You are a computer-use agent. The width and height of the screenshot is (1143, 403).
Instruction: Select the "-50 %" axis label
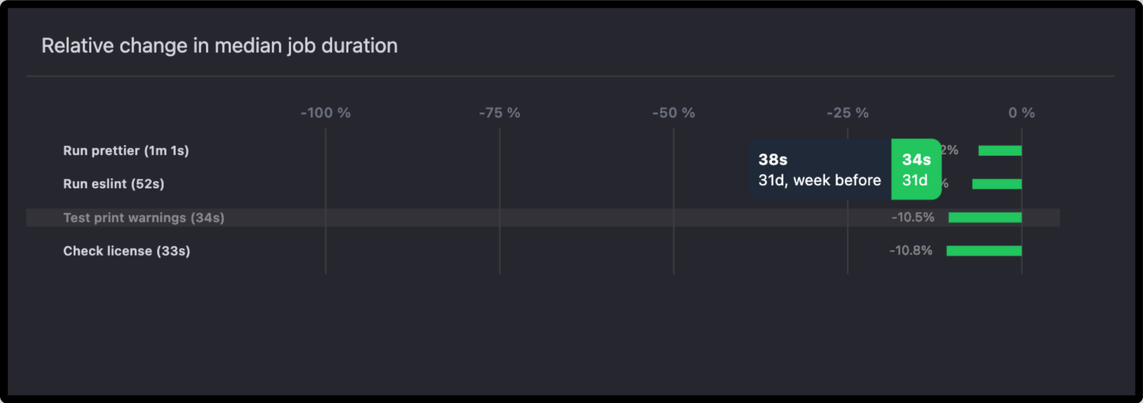point(673,113)
